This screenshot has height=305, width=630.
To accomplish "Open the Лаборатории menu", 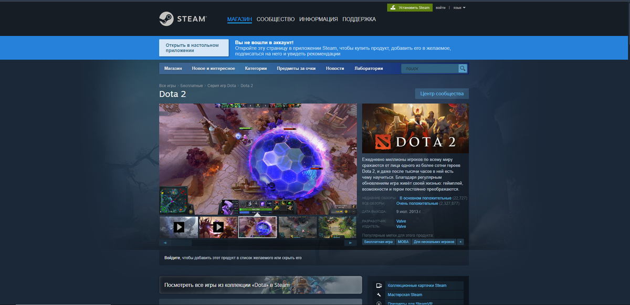I will click(x=369, y=69).
